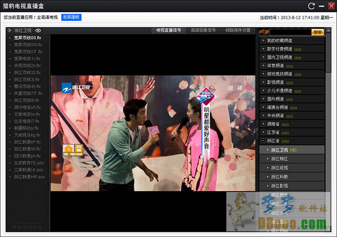Expand 体育频道 category
The image size is (337, 237).
coord(292,65)
